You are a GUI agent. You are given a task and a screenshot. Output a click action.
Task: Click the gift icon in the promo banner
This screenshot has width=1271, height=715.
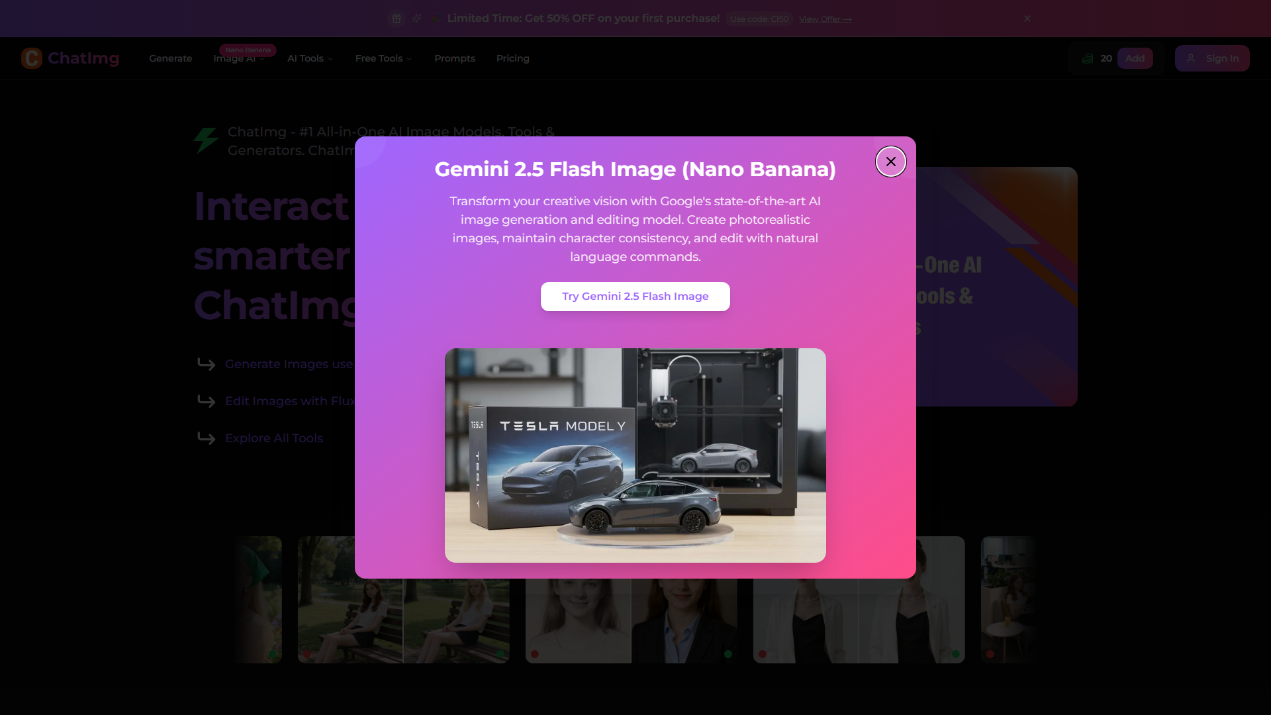click(x=396, y=19)
